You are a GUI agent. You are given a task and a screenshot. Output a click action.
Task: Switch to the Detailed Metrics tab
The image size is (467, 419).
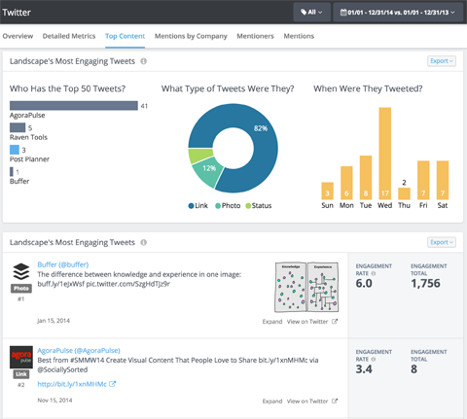(69, 36)
